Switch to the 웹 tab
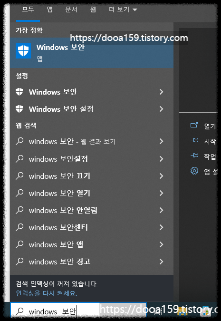This screenshot has width=221, height=321. (x=93, y=10)
